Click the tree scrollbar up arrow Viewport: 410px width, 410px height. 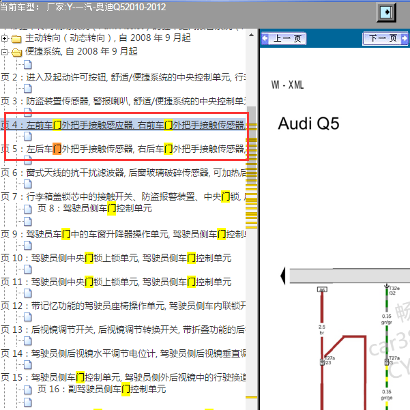[x=252, y=35]
